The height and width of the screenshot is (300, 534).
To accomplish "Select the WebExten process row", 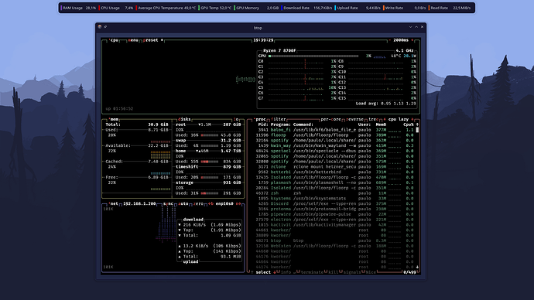I will 335,246.
